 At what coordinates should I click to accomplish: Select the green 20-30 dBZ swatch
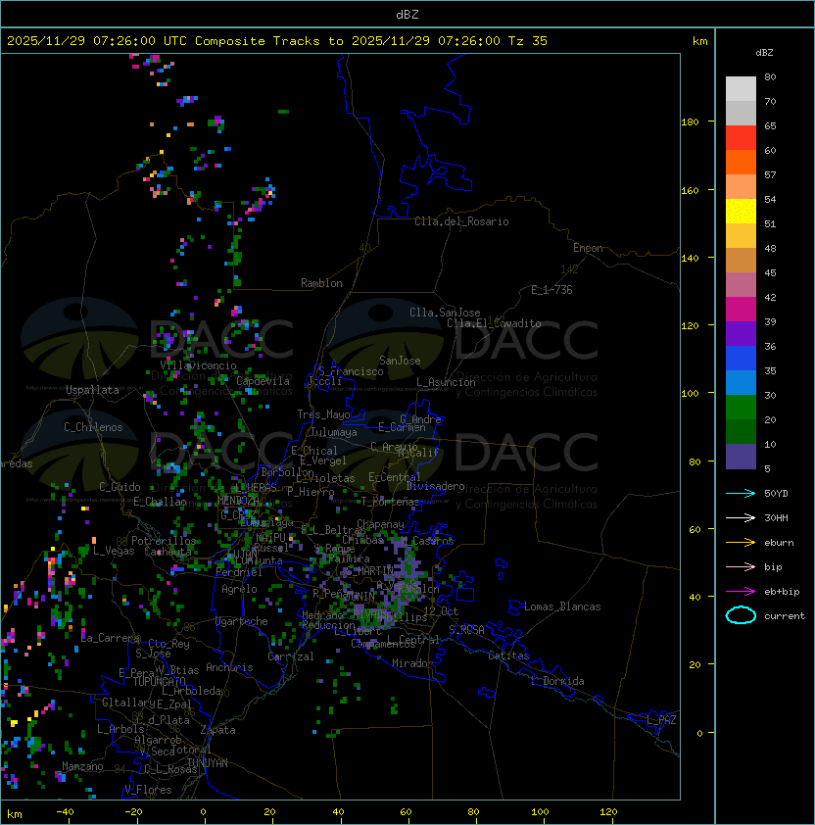(x=741, y=408)
